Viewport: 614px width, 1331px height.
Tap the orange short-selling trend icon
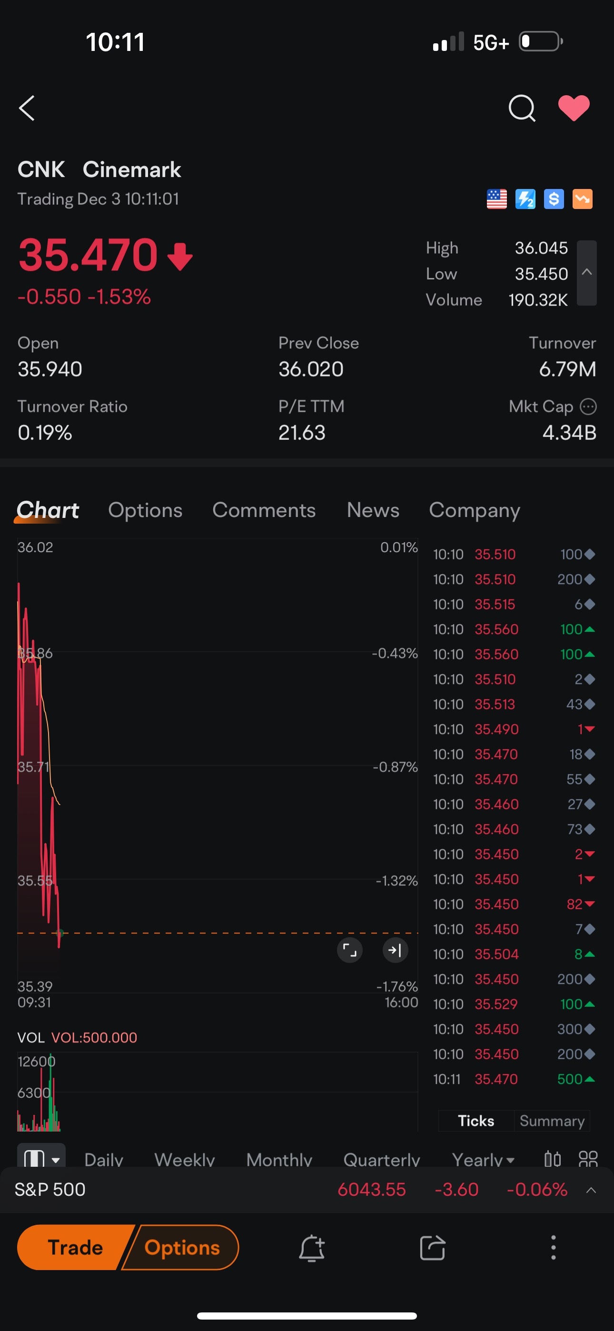[x=583, y=199]
